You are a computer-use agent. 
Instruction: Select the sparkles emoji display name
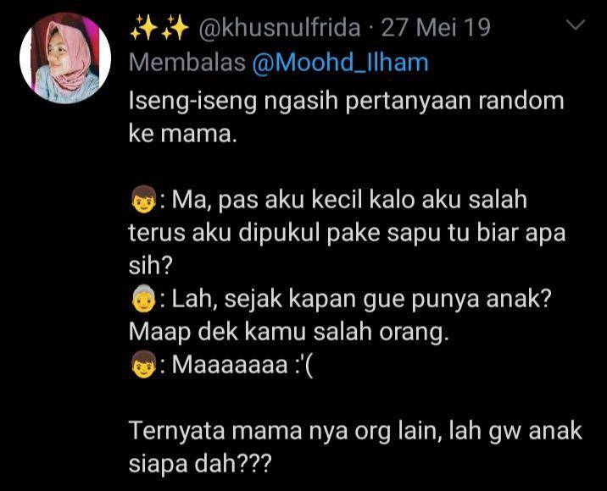pos(159,28)
